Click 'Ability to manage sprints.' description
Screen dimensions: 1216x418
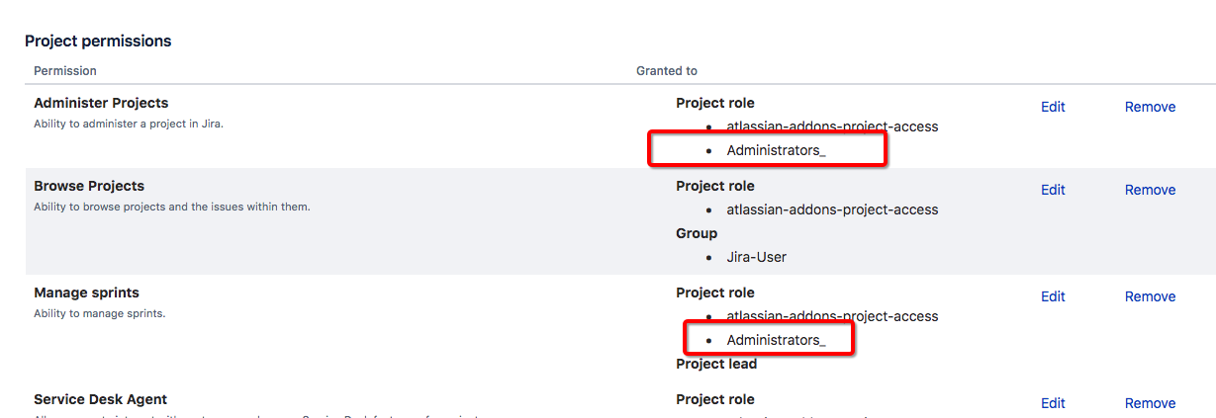[x=100, y=313]
